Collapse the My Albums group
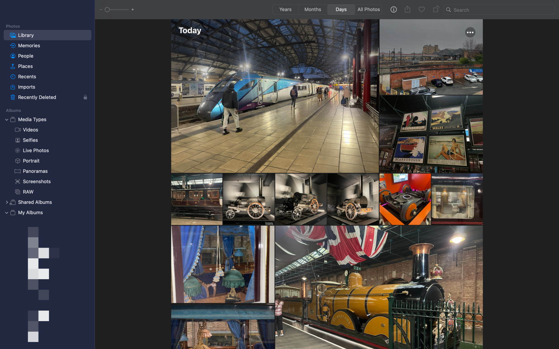Screen dimensions: 559x349 click(7, 212)
